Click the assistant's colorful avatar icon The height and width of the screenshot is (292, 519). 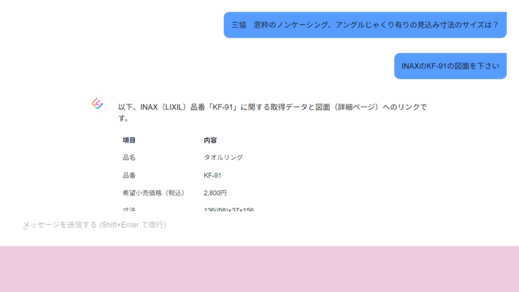[x=97, y=104]
